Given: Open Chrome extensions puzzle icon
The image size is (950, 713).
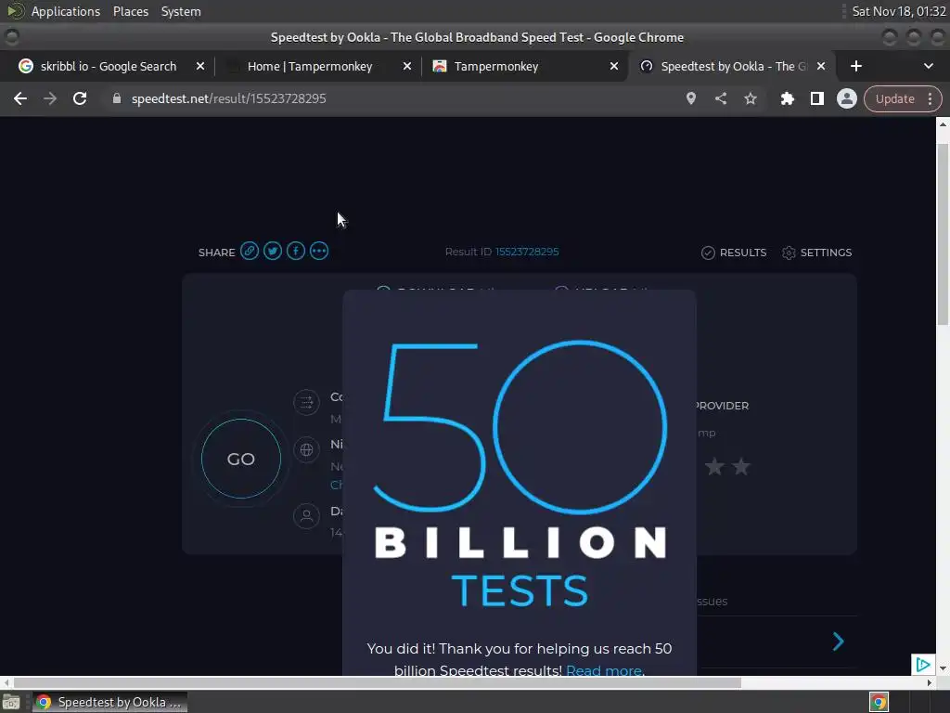Looking at the screenshot, I should [787, 98].
